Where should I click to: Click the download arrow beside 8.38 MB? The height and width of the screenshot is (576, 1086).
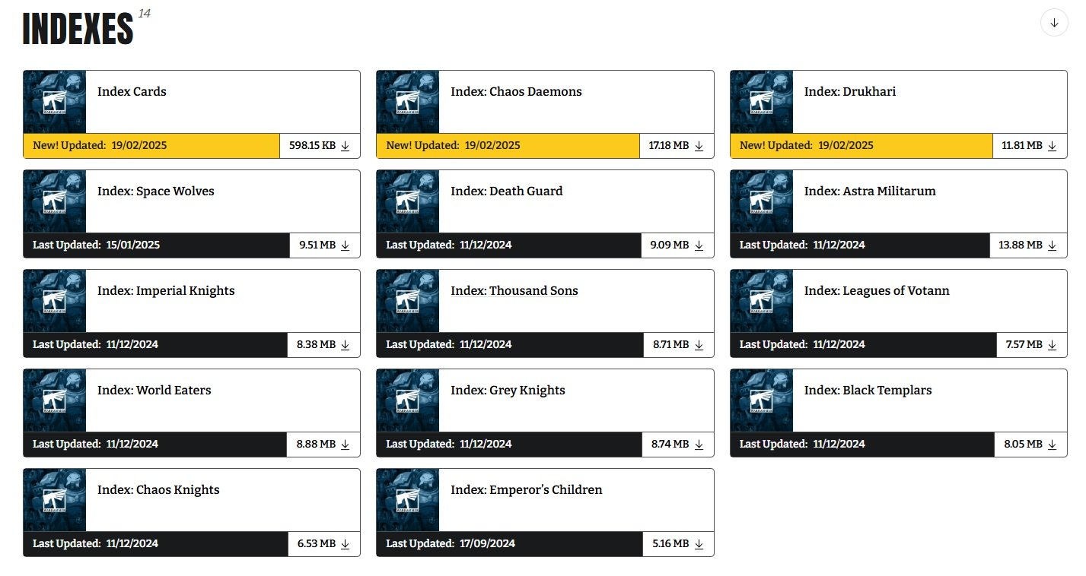346,345
